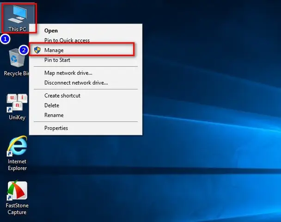Click the FastStone Capture label text
Viewport: 281px width, 222px height.
tap(17, 209)
